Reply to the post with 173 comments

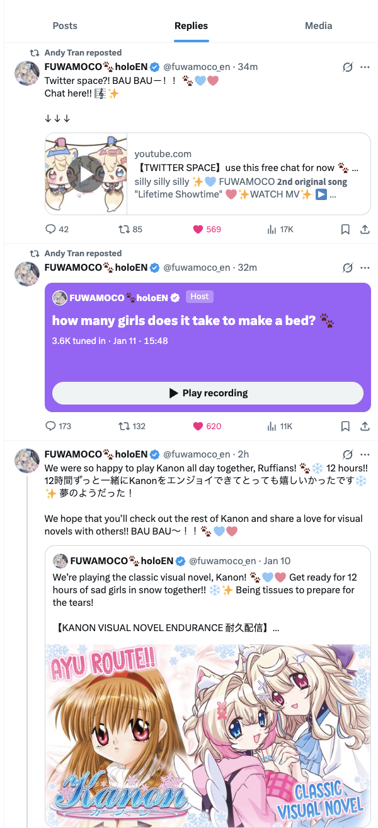point(51,426)
